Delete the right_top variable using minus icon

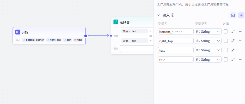pos(240,41)
